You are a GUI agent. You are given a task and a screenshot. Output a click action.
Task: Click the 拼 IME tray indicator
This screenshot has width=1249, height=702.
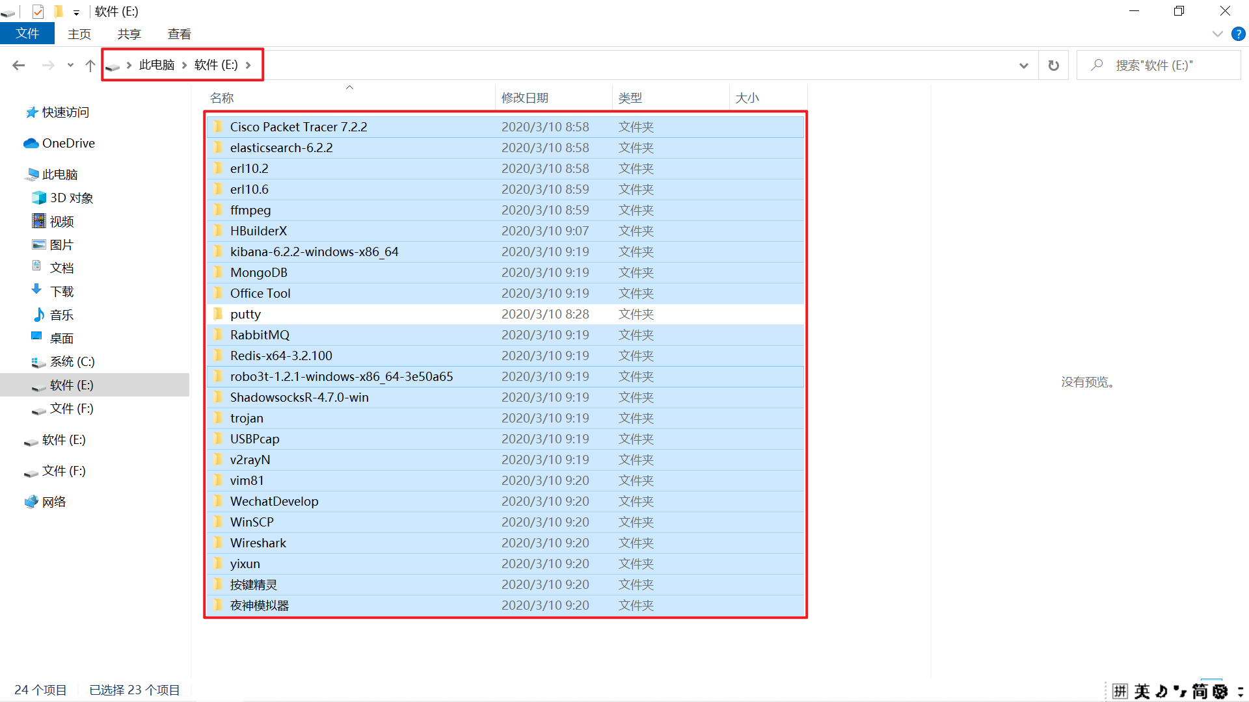coord(1120,691)
